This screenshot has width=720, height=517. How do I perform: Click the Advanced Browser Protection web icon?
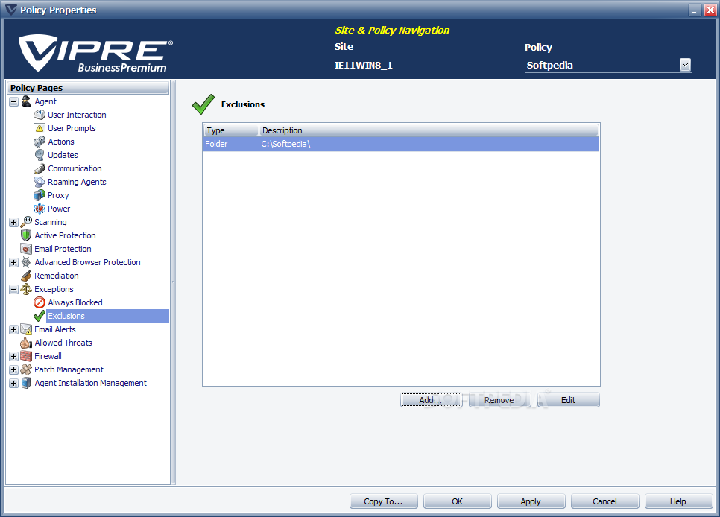[26, 262]
